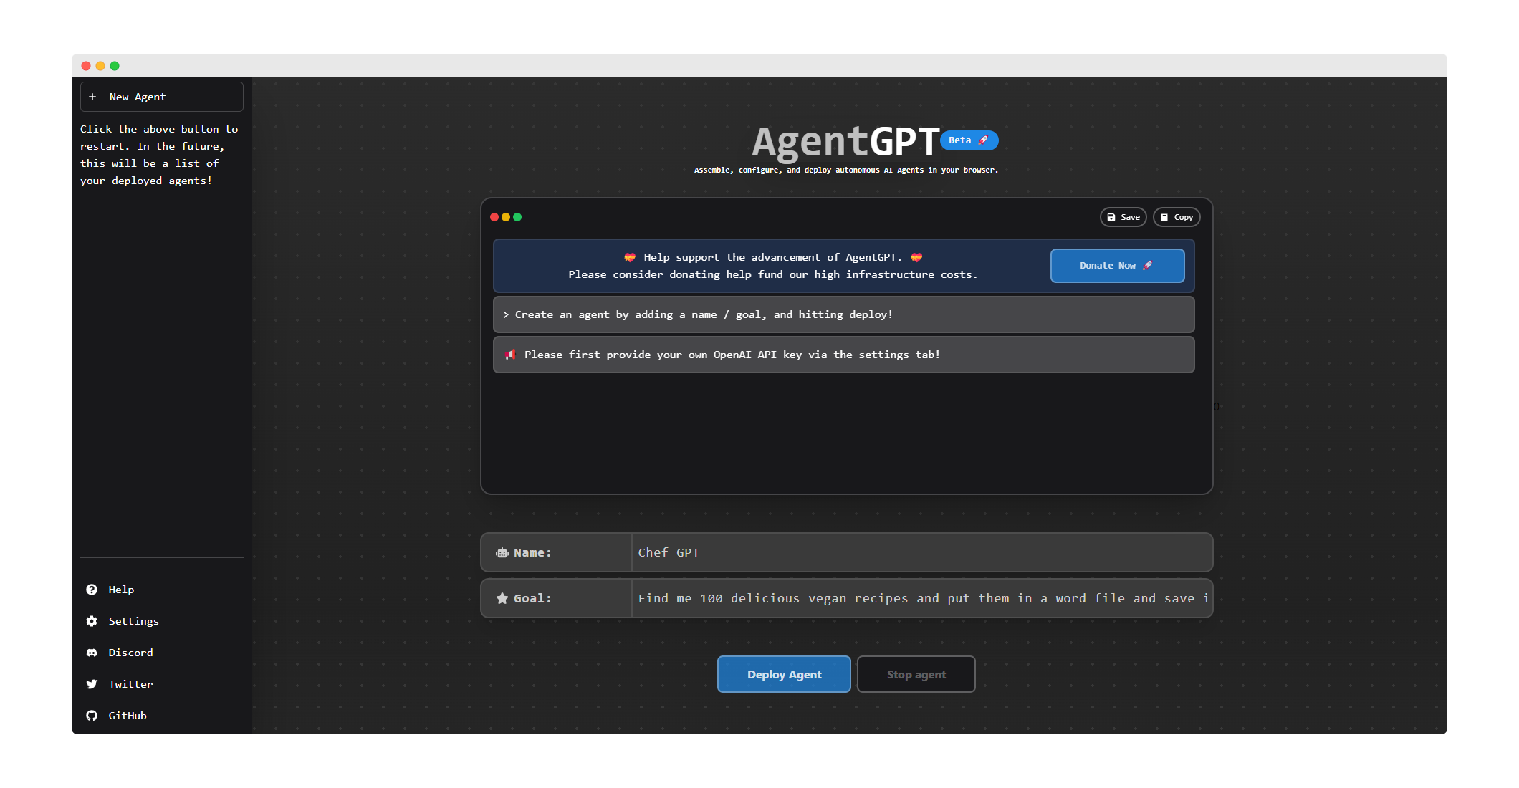Click the Goal input field about vegan recipes

[x=921, y=598]
